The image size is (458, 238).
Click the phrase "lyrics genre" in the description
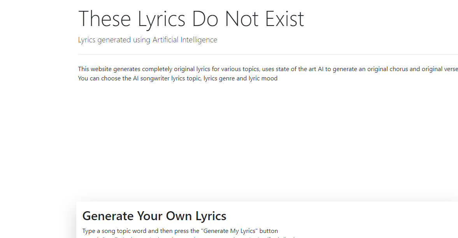219,78
